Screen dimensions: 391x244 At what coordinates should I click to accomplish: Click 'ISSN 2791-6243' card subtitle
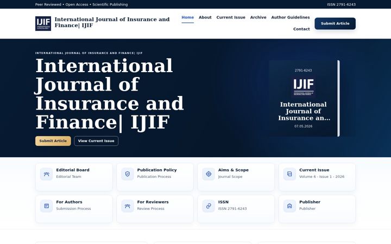click(232, 209)
